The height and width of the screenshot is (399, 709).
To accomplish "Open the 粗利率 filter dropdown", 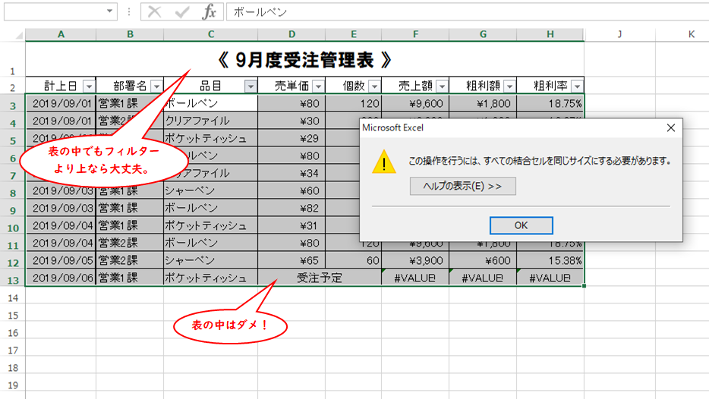I will 577,86.
